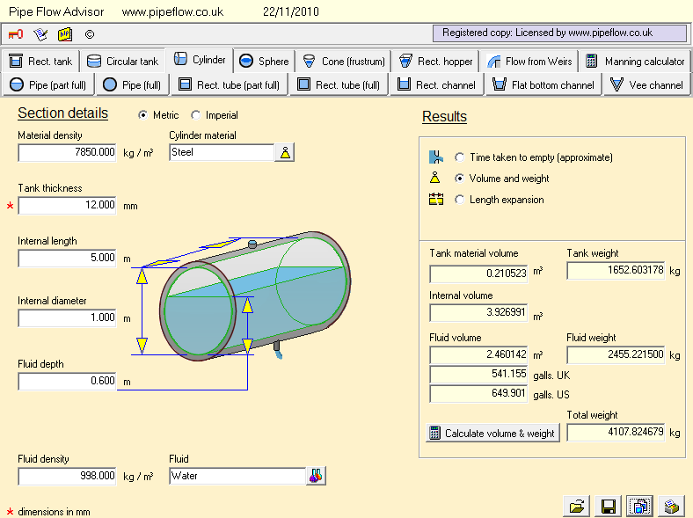
Task: Click the copyright symbol icon
Action: click(x=89, y=34)
